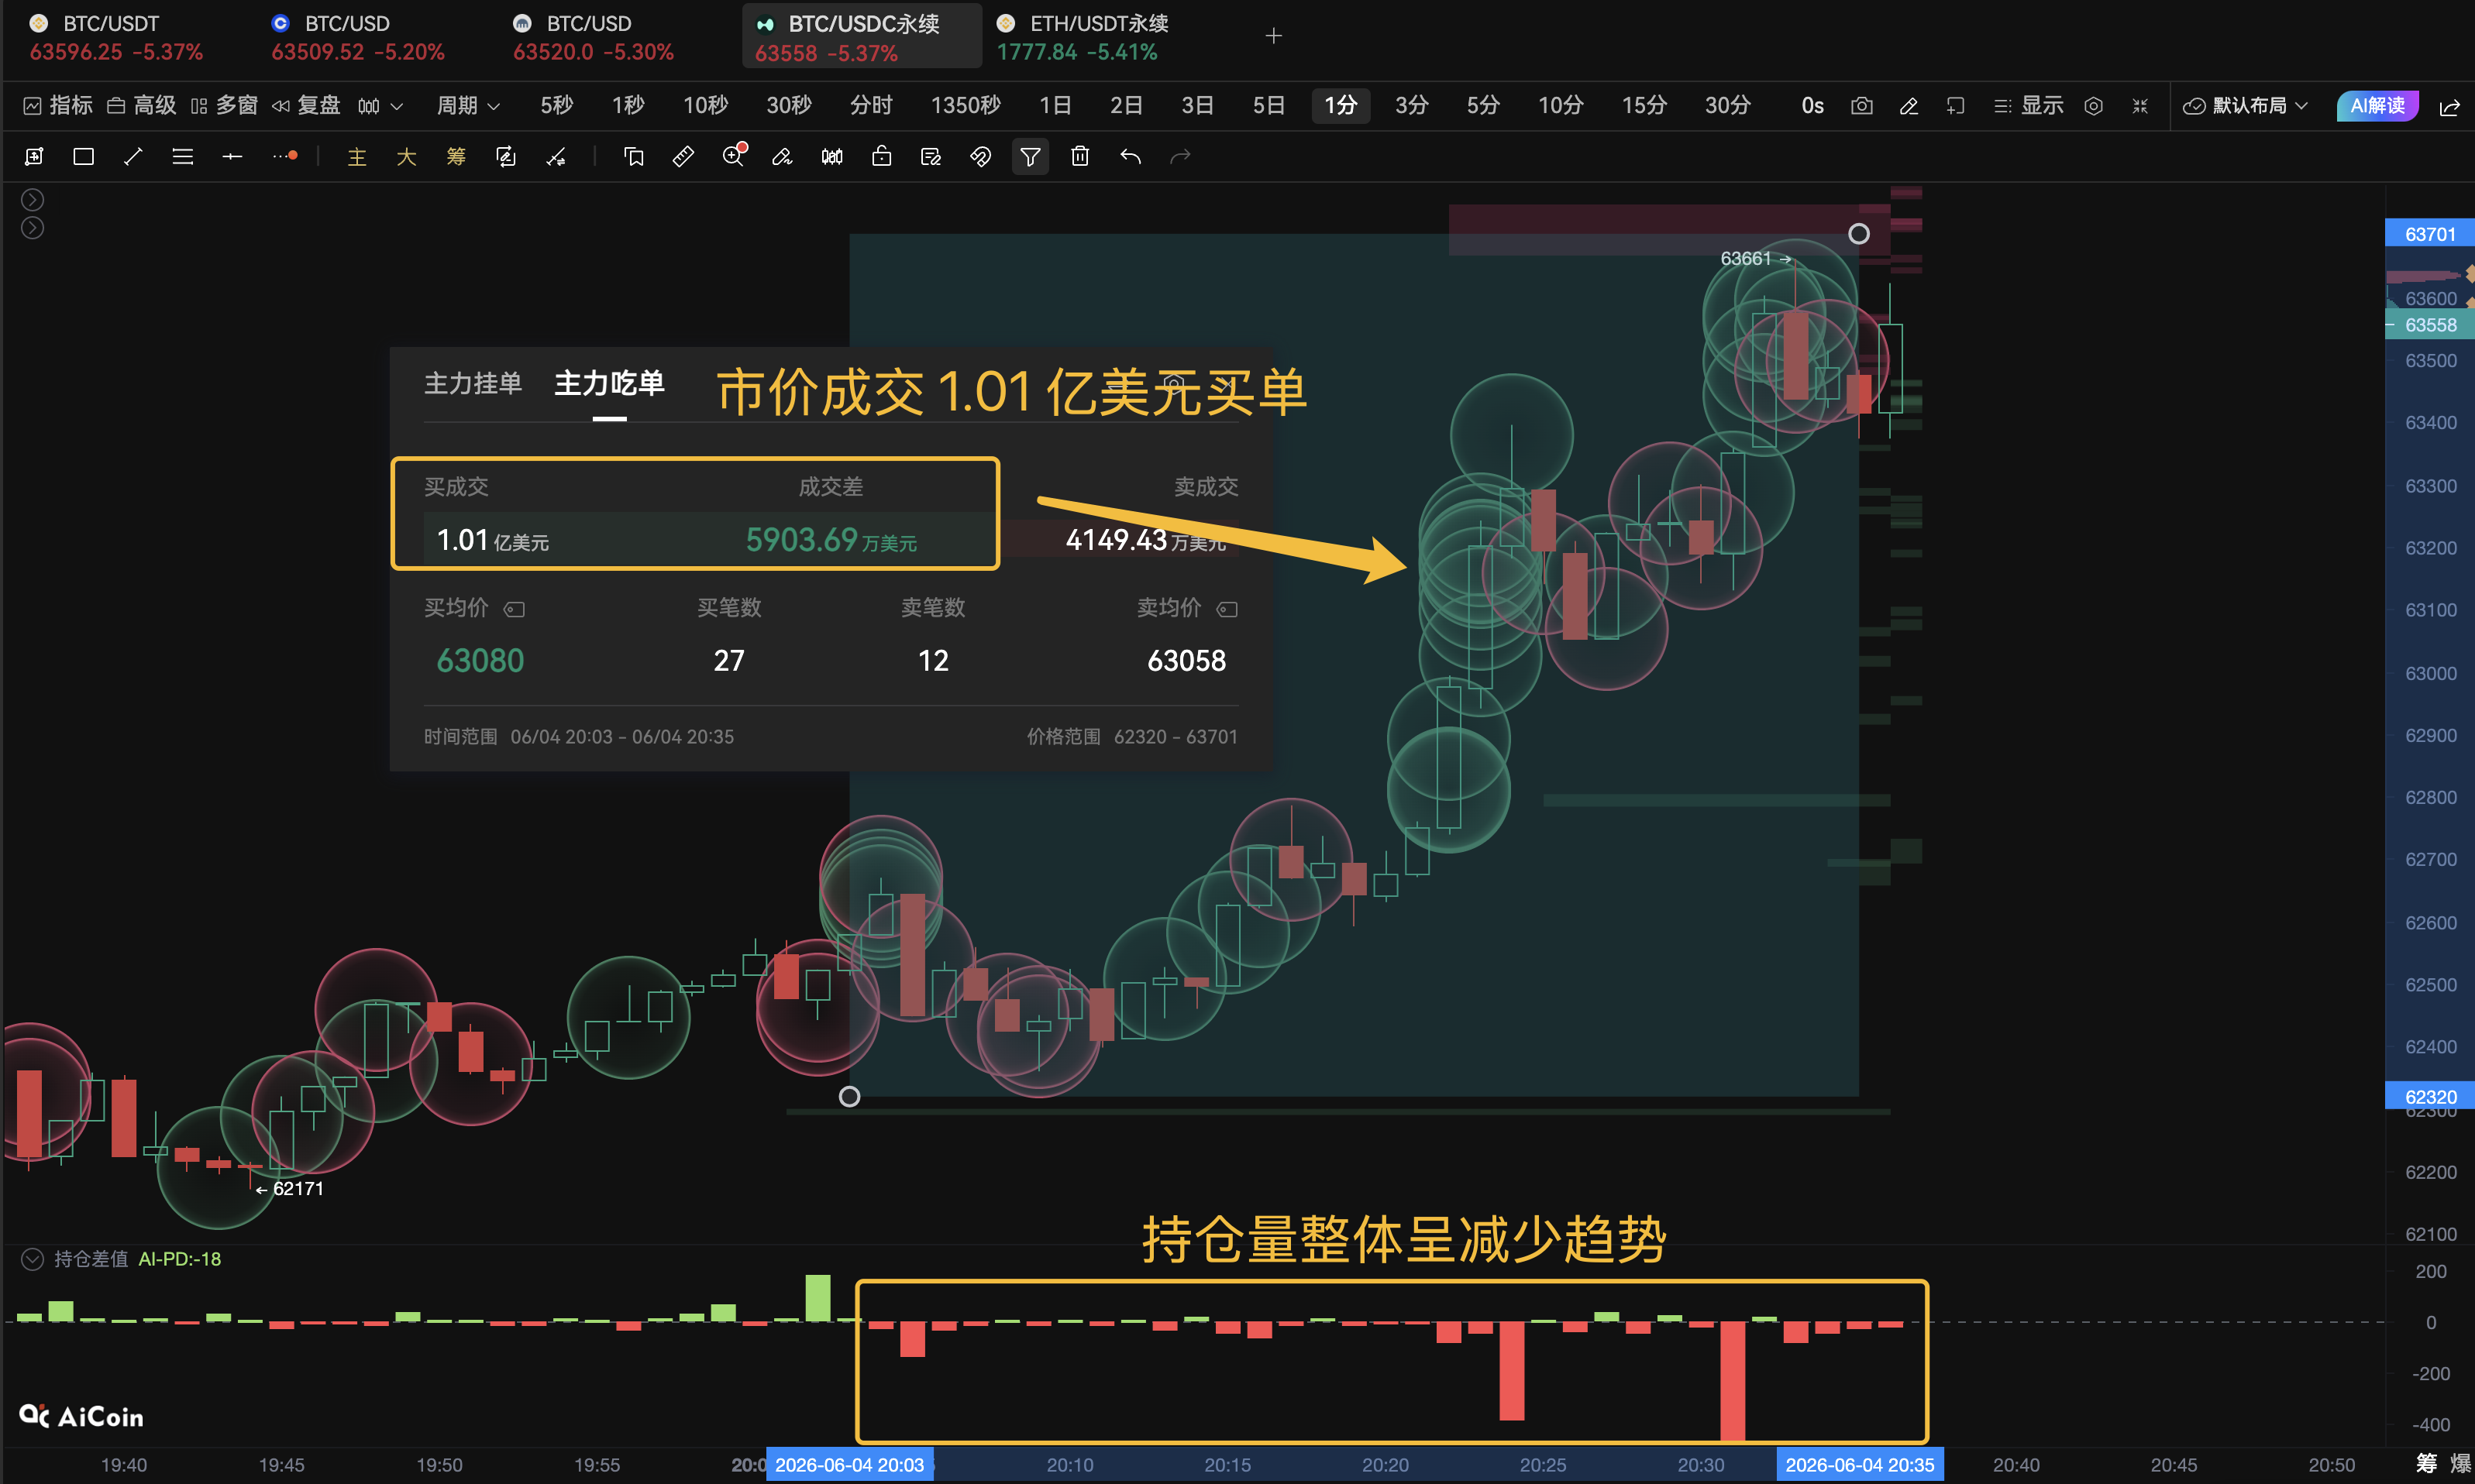Image resolution: width=2475 pixels, height=1484 pixels.
Task: Click the edit notes list icon
Action: click(931, 157)
